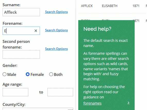Image resolution: width=147 pixels, height=110 pixels.
Task: Select the Male gender radio button
Action: (x=4, y=74)
